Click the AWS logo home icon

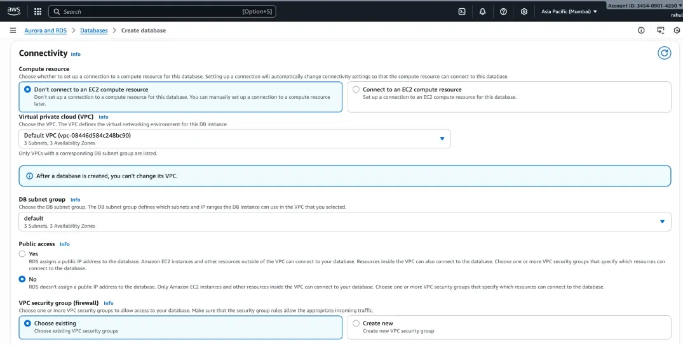(14, 11)
